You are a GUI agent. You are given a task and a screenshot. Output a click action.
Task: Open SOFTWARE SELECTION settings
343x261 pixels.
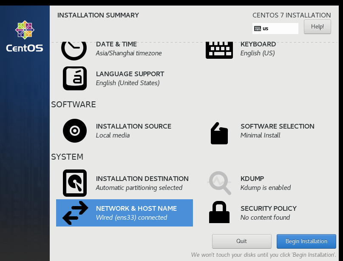[278, 126]
